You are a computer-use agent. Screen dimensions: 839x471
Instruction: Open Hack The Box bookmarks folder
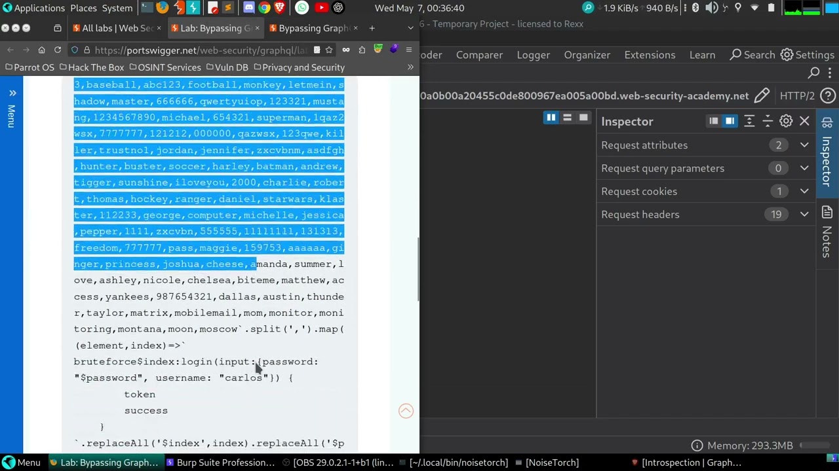(91, 67)
